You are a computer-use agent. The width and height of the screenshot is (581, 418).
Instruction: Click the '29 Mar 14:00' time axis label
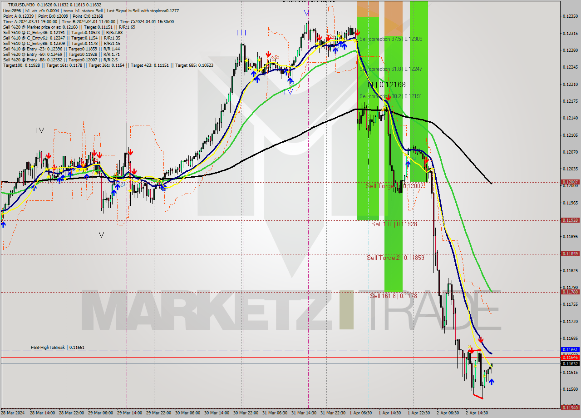pos(129,413)
